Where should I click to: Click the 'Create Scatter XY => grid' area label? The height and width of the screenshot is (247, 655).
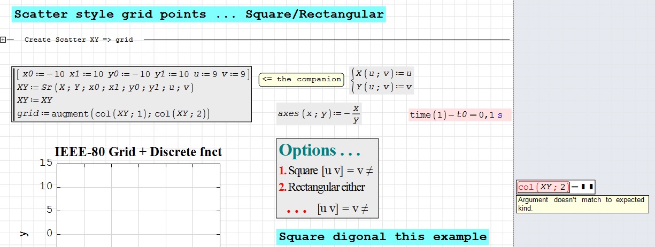pos(79,40)
